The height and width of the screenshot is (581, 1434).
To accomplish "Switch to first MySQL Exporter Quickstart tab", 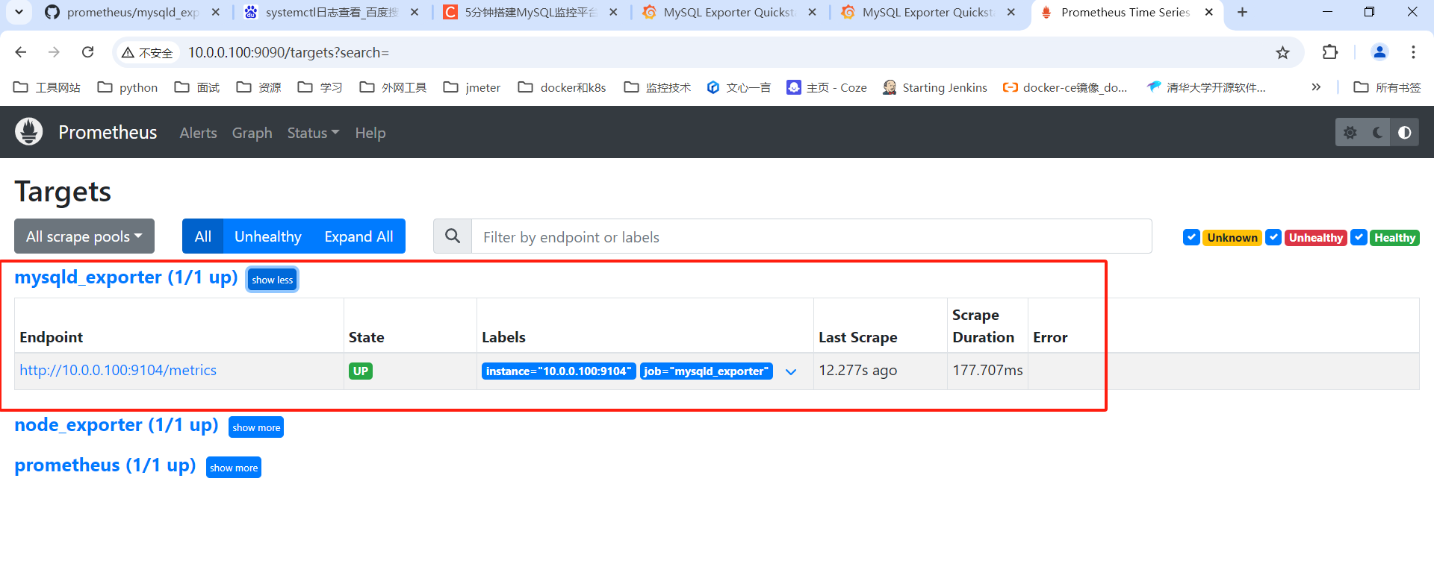I will tap(729, 12).
